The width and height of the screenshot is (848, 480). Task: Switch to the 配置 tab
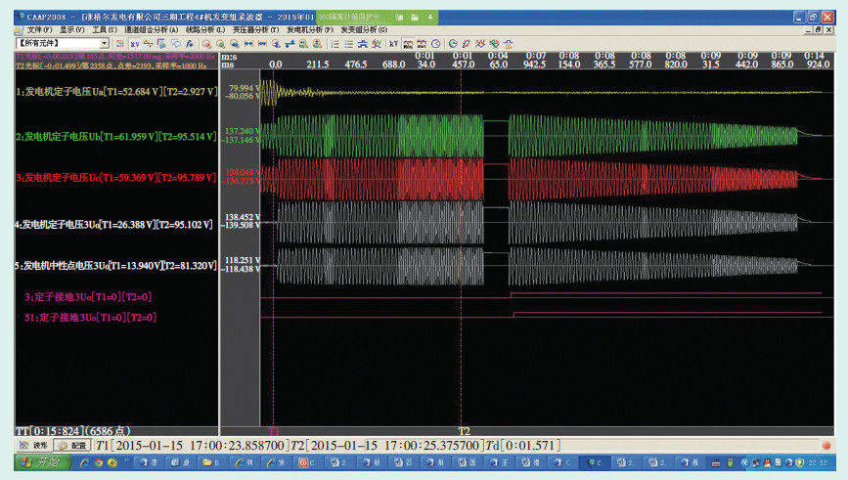coord(73,444)
